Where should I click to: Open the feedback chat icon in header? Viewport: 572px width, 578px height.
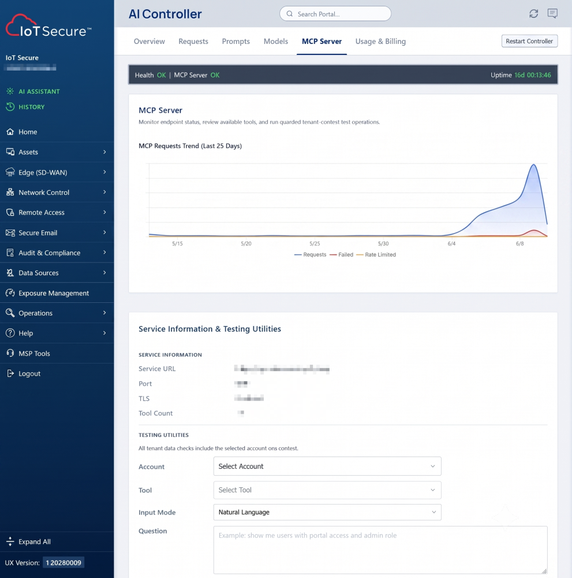click(x=552, y=14)
